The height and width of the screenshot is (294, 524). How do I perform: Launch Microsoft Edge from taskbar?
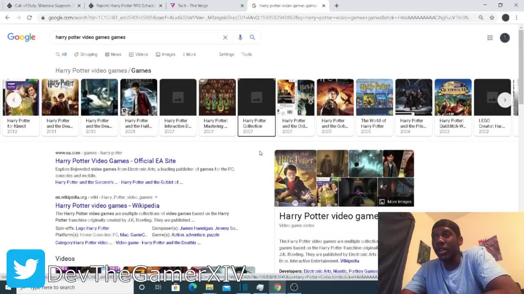pos(192,287)
